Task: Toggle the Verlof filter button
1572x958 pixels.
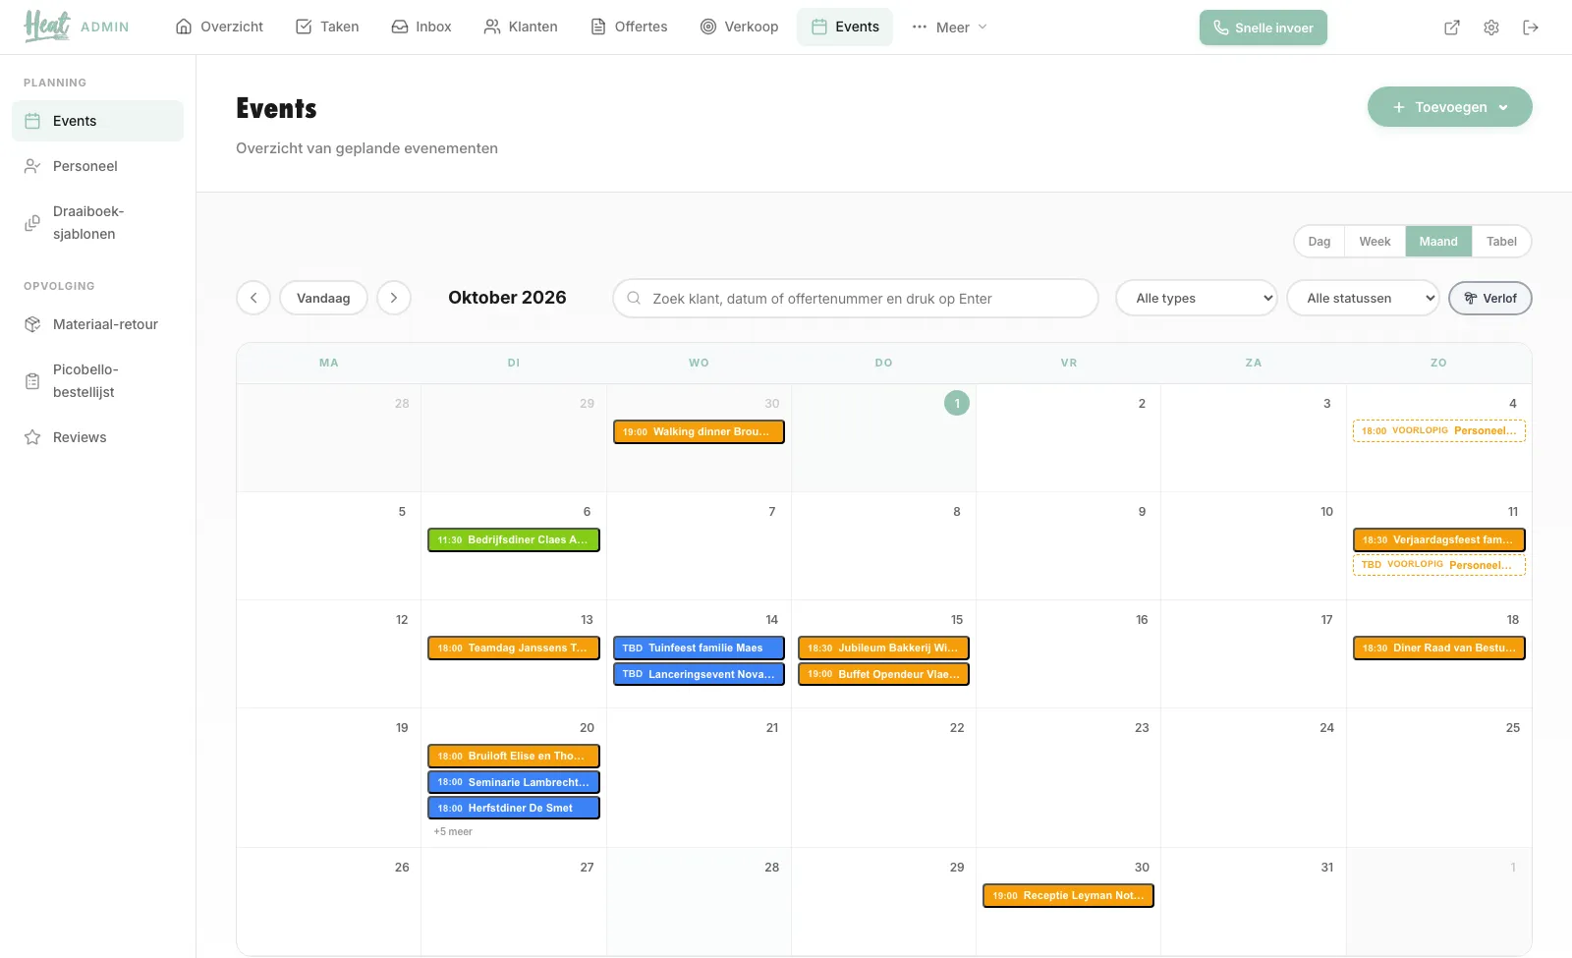Action: [x=1490, y=299]
